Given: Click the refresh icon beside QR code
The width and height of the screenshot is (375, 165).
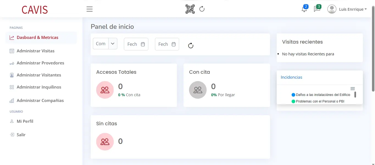Looking at the screenshot, I should click(x=202, y=9).
